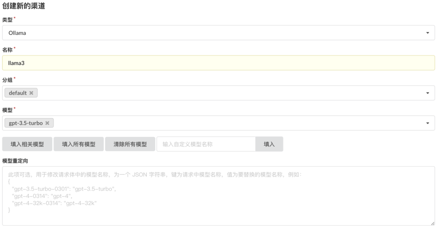Remove the default group tag
The height and width of the screenshot is (229, 438).
pyautogui.click(x=31, y=93)
